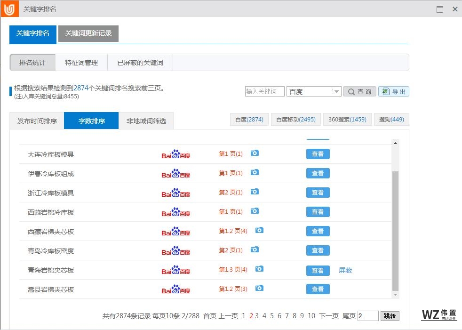This screenshot has width=462, height=330.
Task: Switch to the 特征词管理 tab
Action: [x=81, y=62]
